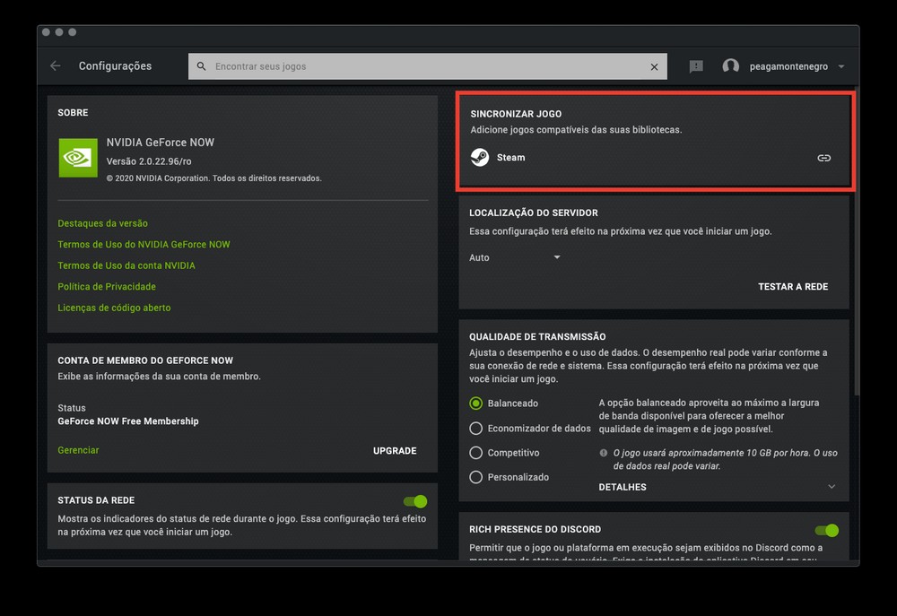This screenshot has width=897, height=616.
Task: Expand the DETALHES section chevron
Action: click(832, 487)
